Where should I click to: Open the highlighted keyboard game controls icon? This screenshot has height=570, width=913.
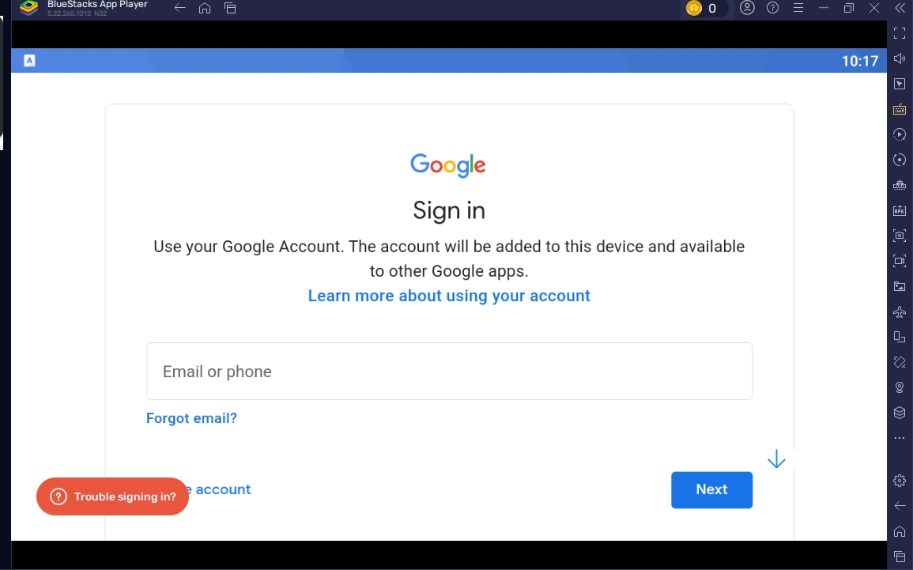(x=900, y=109)
